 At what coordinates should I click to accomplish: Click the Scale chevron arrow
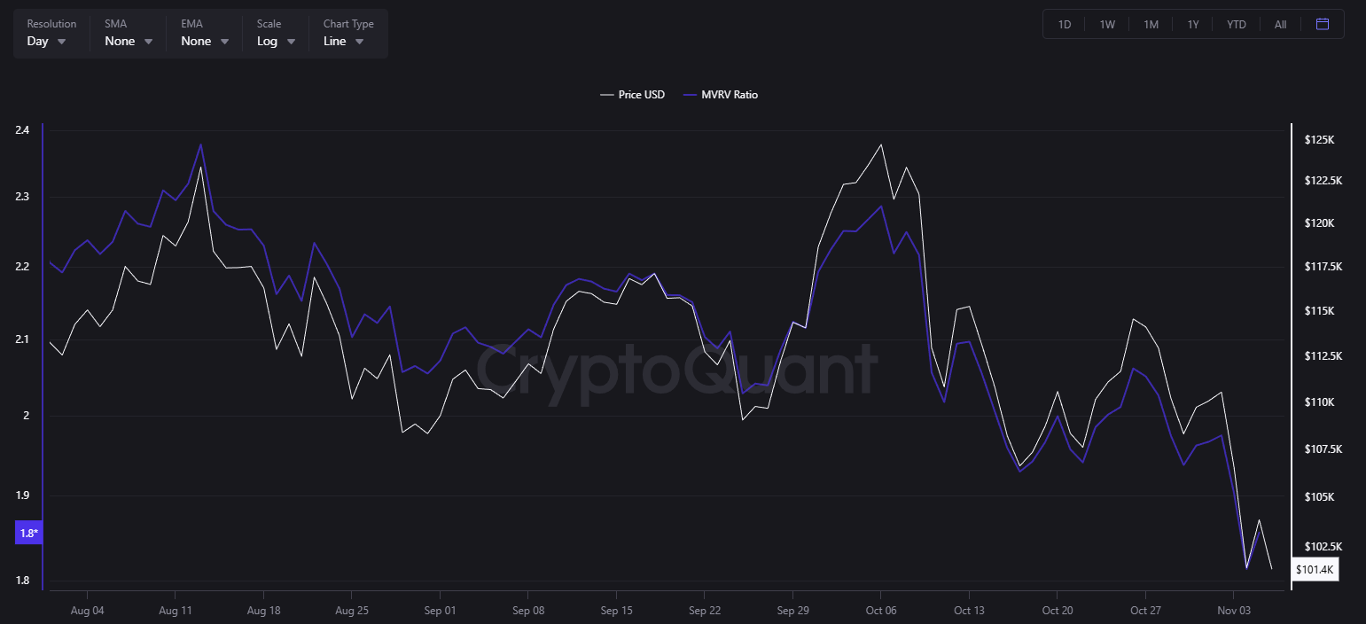click(290, 41)
